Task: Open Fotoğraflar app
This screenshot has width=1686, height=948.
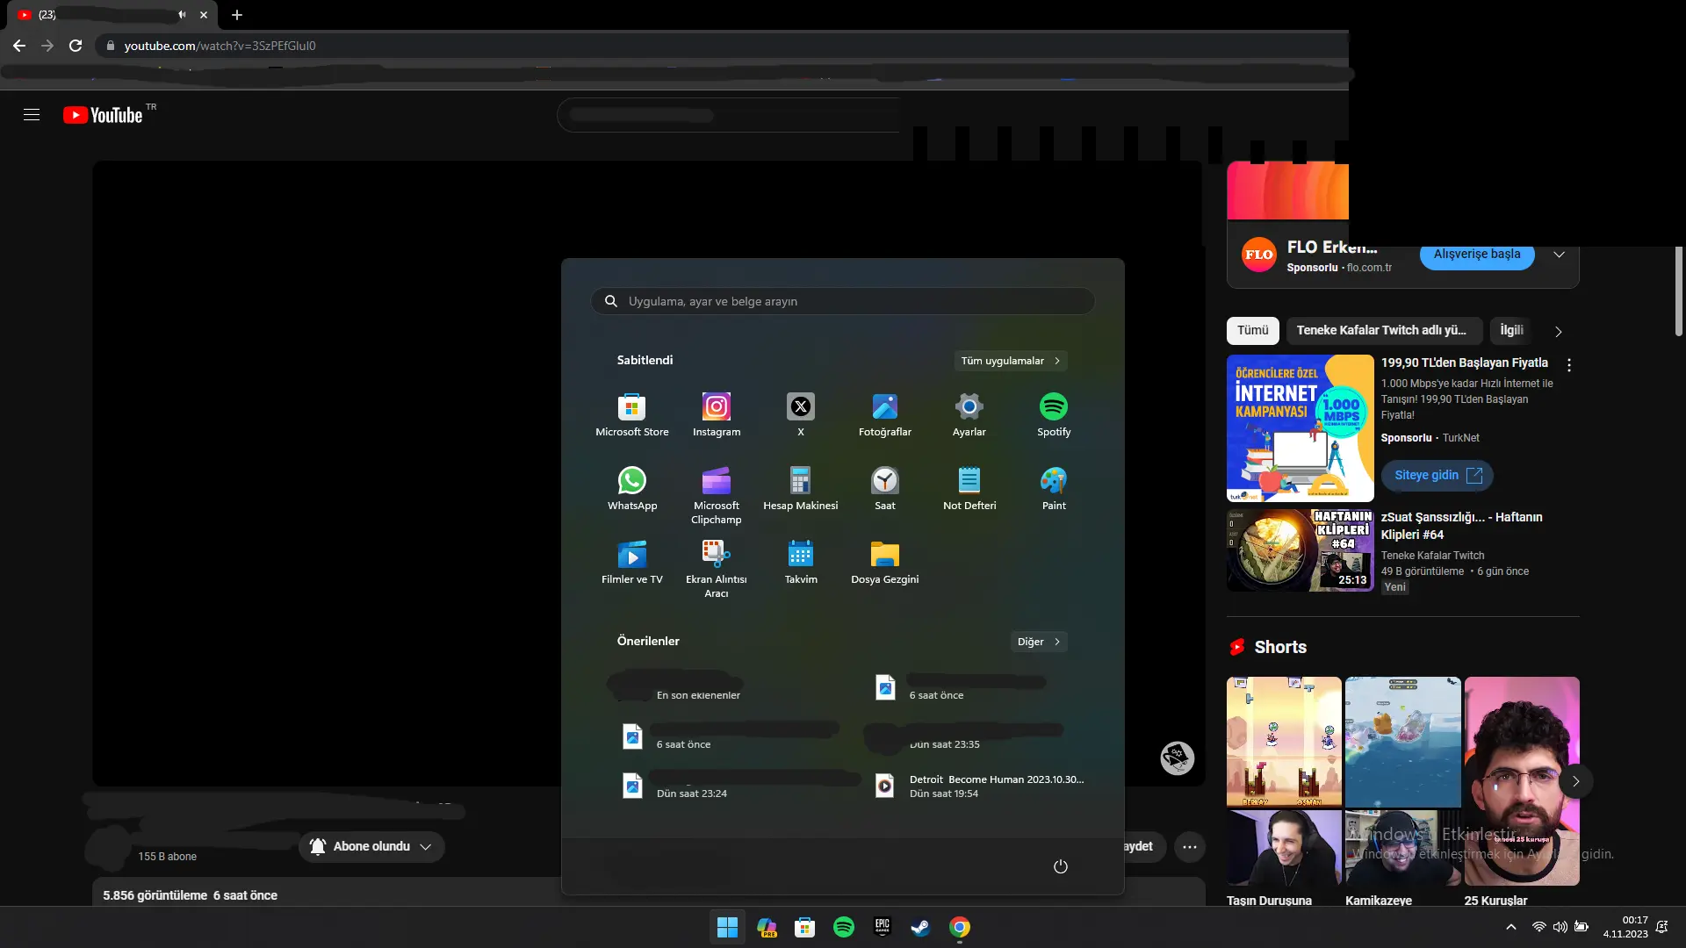Action: (x=884, y=414)
